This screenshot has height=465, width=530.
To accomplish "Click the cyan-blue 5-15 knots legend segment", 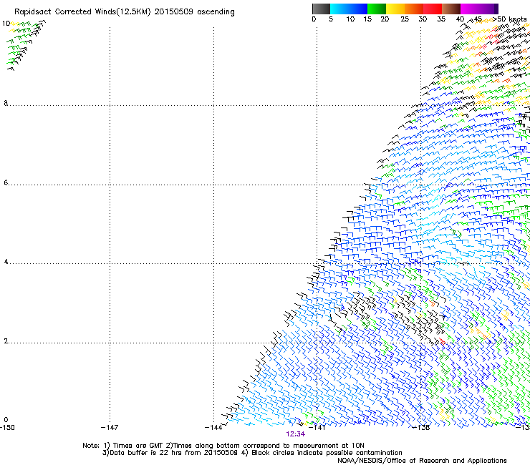I will (x=349, y=9).
